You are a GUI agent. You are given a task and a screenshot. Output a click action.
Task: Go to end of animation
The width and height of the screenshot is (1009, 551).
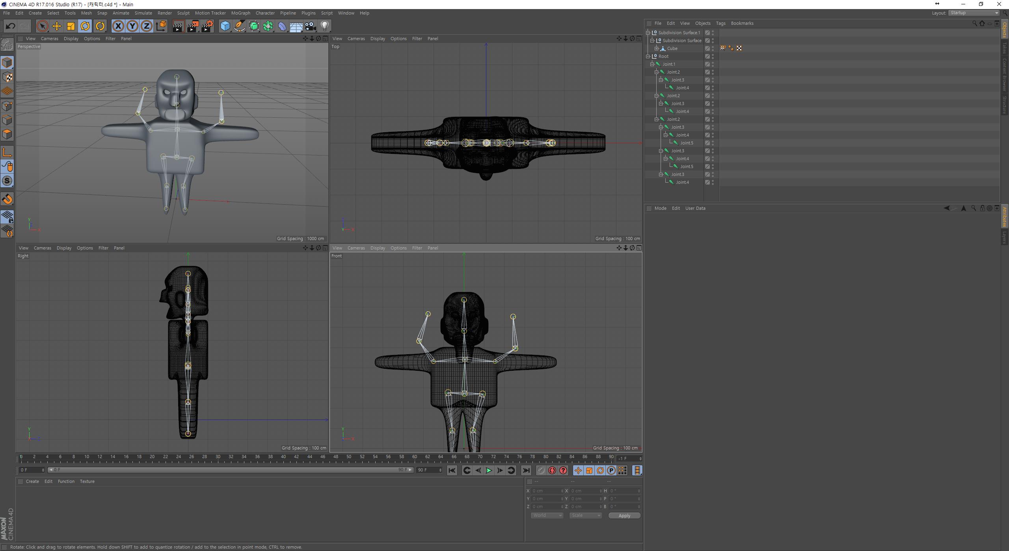(x=526, y=470)
